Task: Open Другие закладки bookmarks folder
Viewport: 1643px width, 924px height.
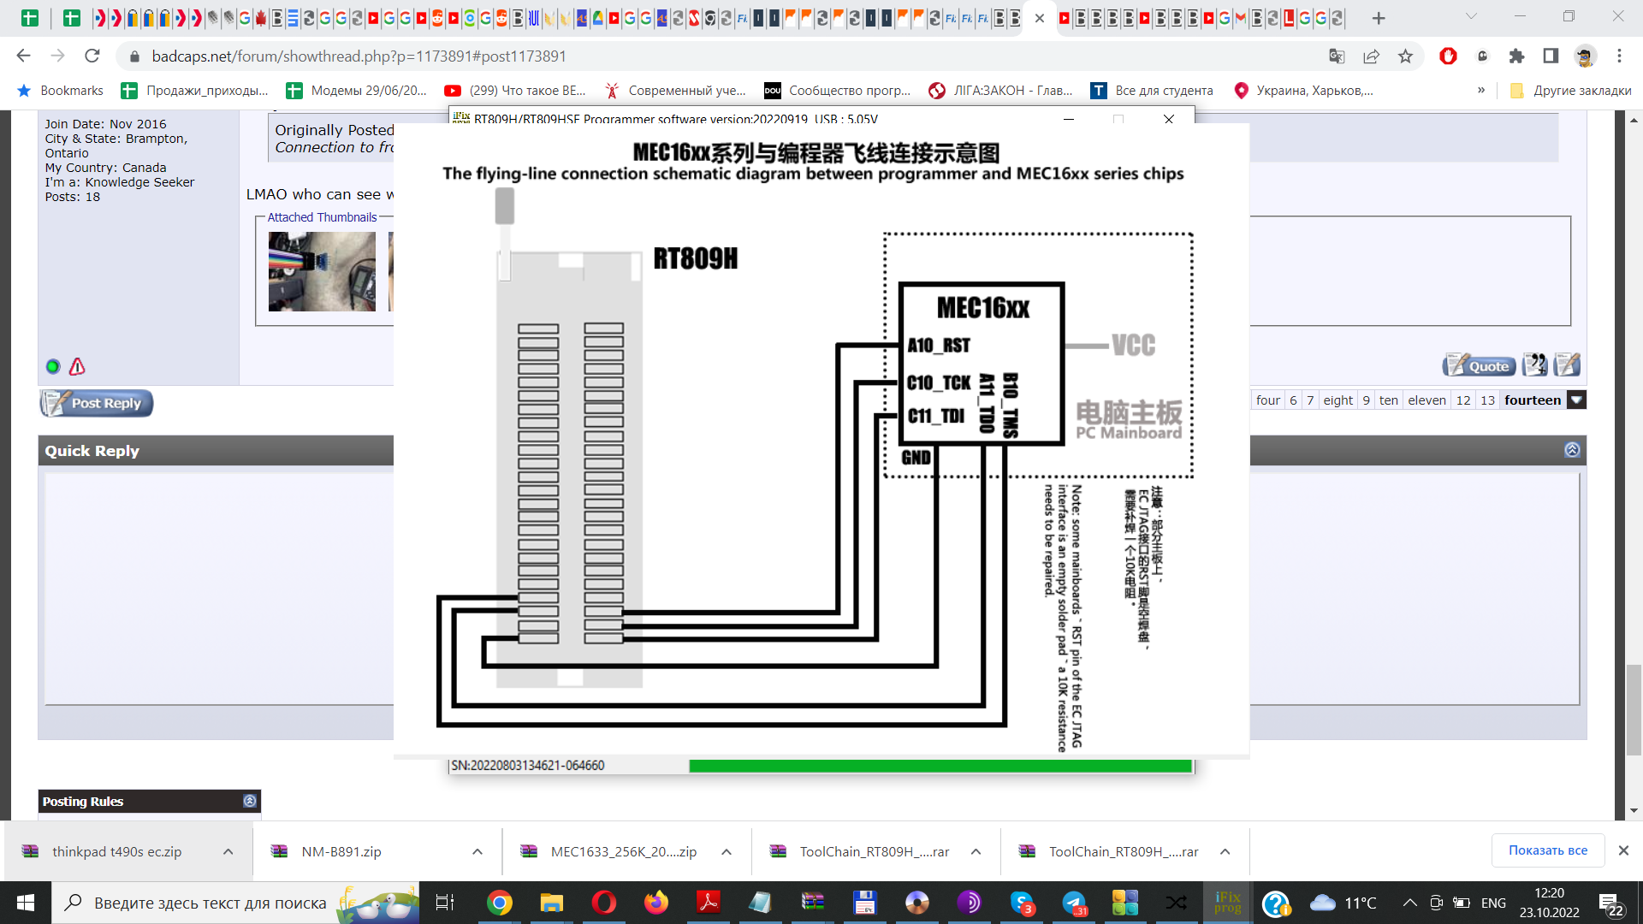Action: tap(1571, 91)
